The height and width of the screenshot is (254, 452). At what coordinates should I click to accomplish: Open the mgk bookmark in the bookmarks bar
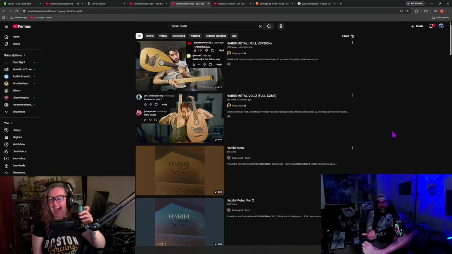coord(41,18)
